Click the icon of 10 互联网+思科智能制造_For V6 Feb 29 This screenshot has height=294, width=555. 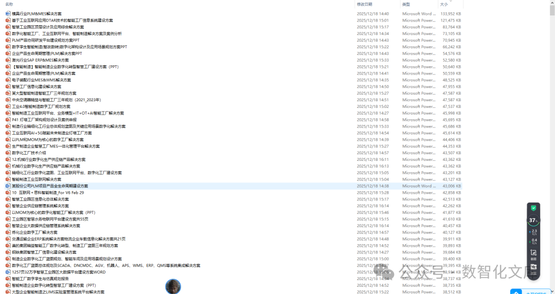[8, 193]
